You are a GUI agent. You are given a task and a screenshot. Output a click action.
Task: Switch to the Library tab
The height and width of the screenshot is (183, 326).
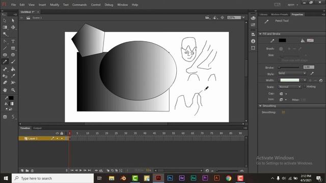pyautogui.click(x=263, y=14)
